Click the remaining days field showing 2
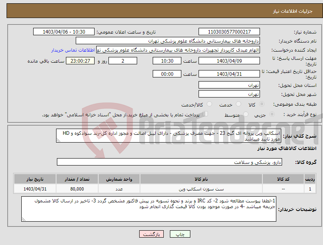The height and width of the screenshot is (245, 323). (123, 61)
